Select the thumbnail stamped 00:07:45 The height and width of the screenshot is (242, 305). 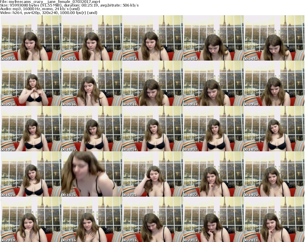point(152,83)
